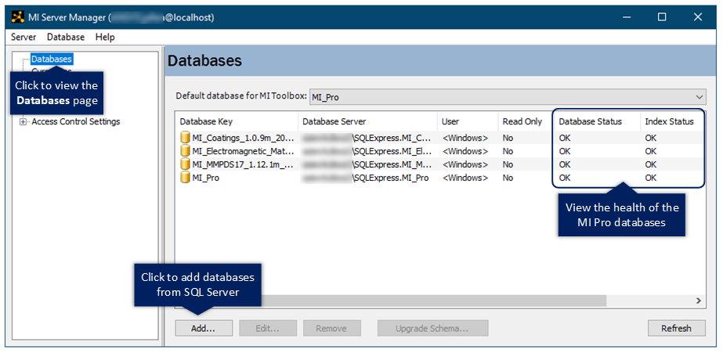Viewport: 723px width, 353px height.
Task: Select Access Control Settings tree item
Action: 76,122
